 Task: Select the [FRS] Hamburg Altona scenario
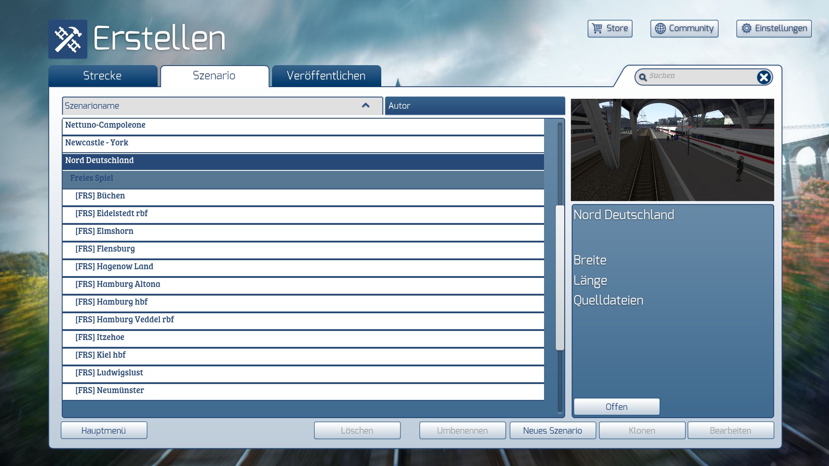pos(118,284)
